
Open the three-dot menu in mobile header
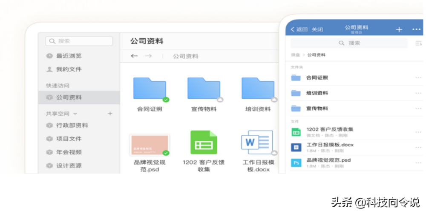click(416, 29)
